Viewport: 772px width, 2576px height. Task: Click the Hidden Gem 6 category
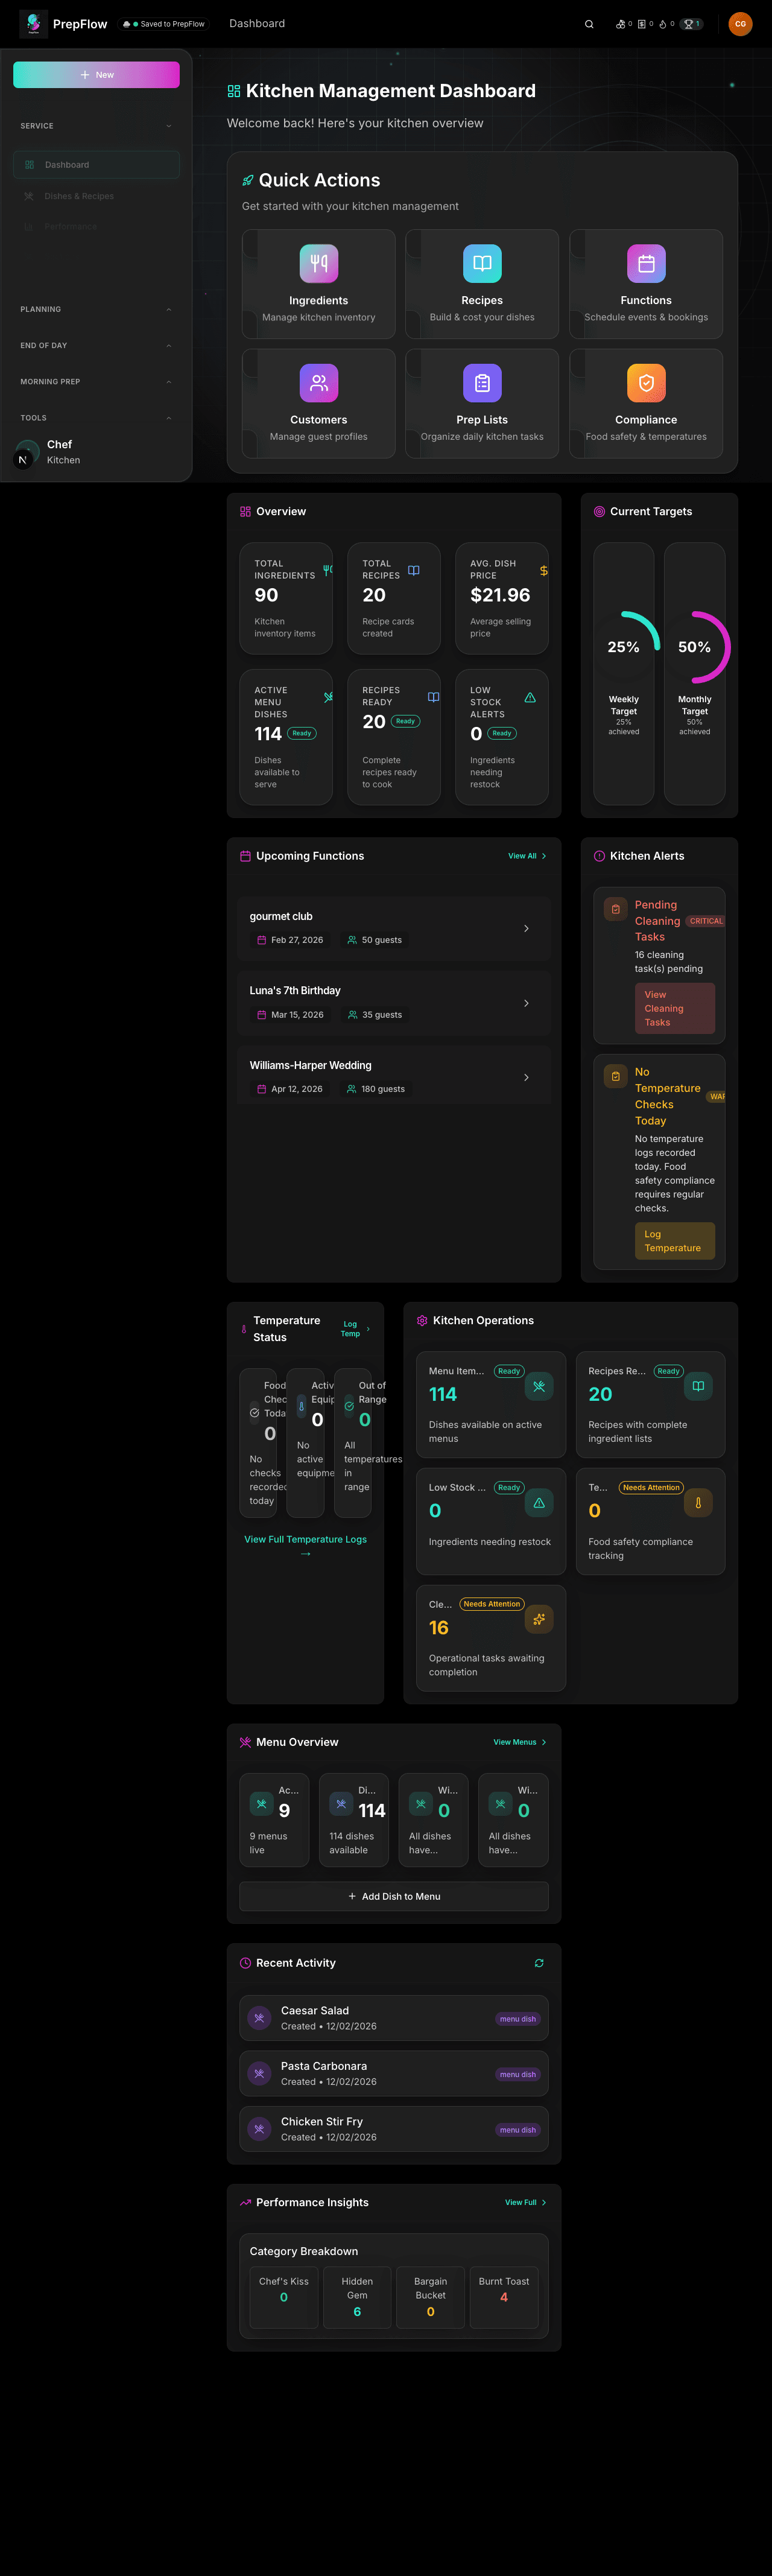click(x=357, y=2297)
